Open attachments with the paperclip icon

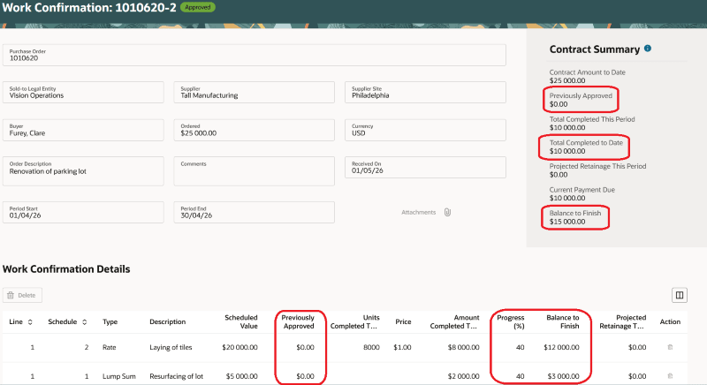[447, 212]
